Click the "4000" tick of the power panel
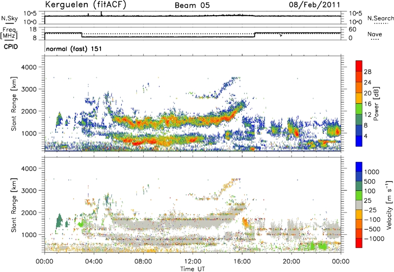Viewport: 394px width, 272px height. point(29,67)
